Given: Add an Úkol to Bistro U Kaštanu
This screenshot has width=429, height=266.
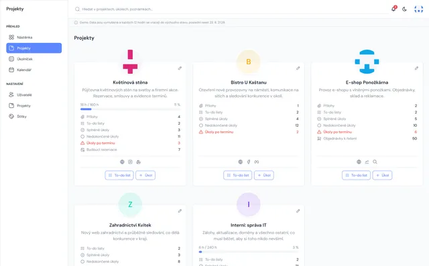Looking at the screenshot, I should click(x=264, y=176).
